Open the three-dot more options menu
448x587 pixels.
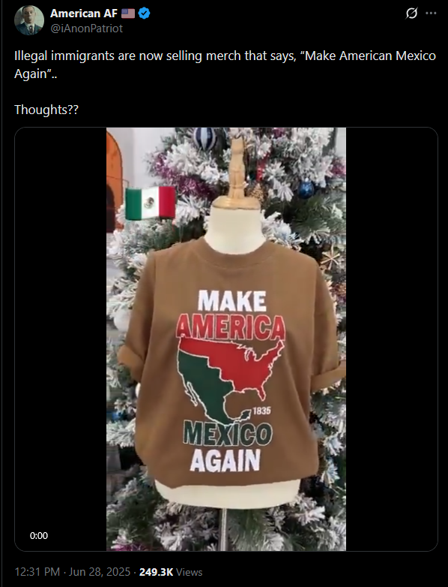click(431, 14)
